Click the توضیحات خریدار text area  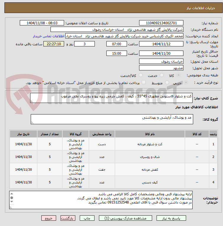coord(101,200)
